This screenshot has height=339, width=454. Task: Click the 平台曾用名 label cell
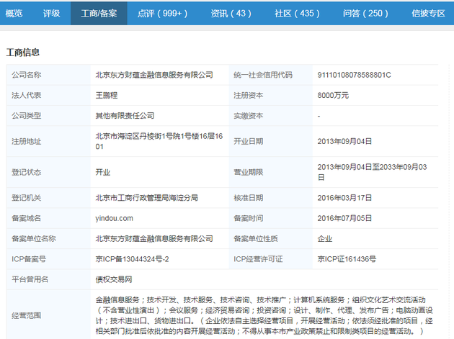[49, 279]
